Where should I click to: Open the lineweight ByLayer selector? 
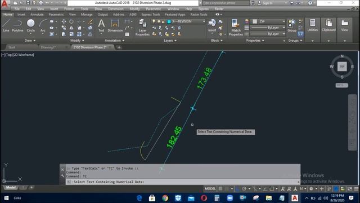tap(268, 28)
